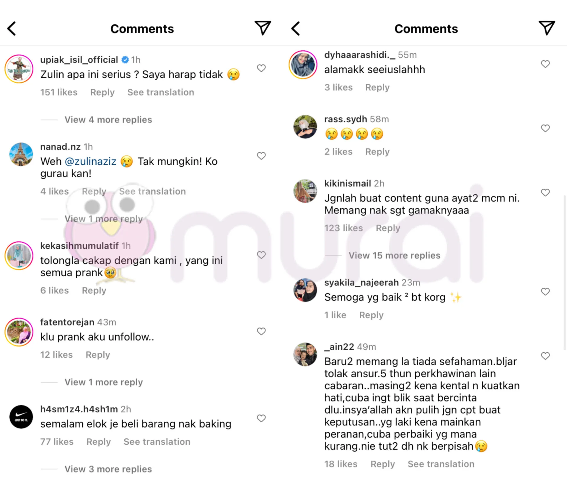567x478 pixels.
Task: Like kikinismail's comment with heart icon
Action: click(x=545, y=193)
